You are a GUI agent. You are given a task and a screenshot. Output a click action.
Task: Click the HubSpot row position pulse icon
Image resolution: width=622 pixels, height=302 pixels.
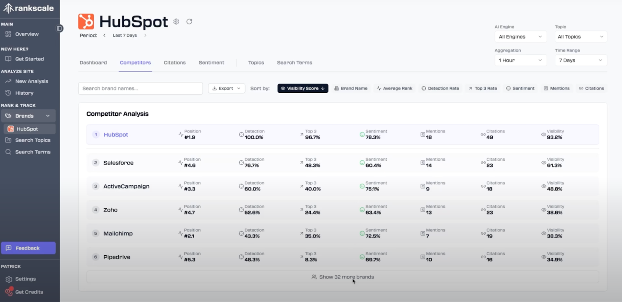pyautogui.click(x=181, y=134)
